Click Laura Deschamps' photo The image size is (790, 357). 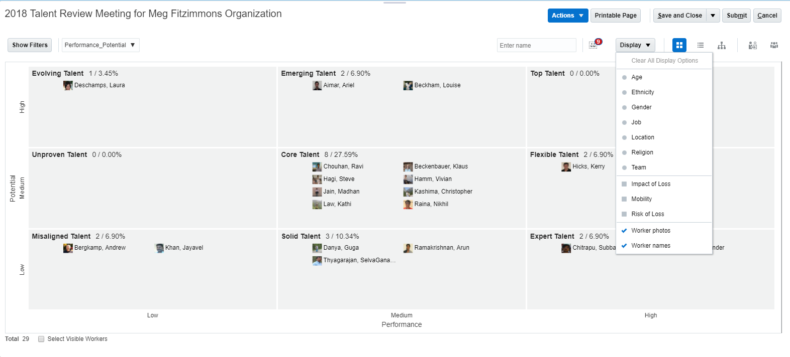tap(68, 85)
